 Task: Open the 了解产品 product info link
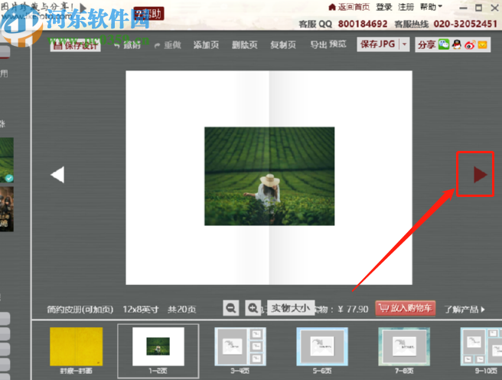tap(465, 310)
